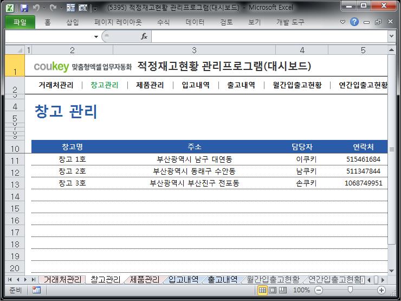
Task: Go to green 창고관리 navigation link
Action: point(105,85)
